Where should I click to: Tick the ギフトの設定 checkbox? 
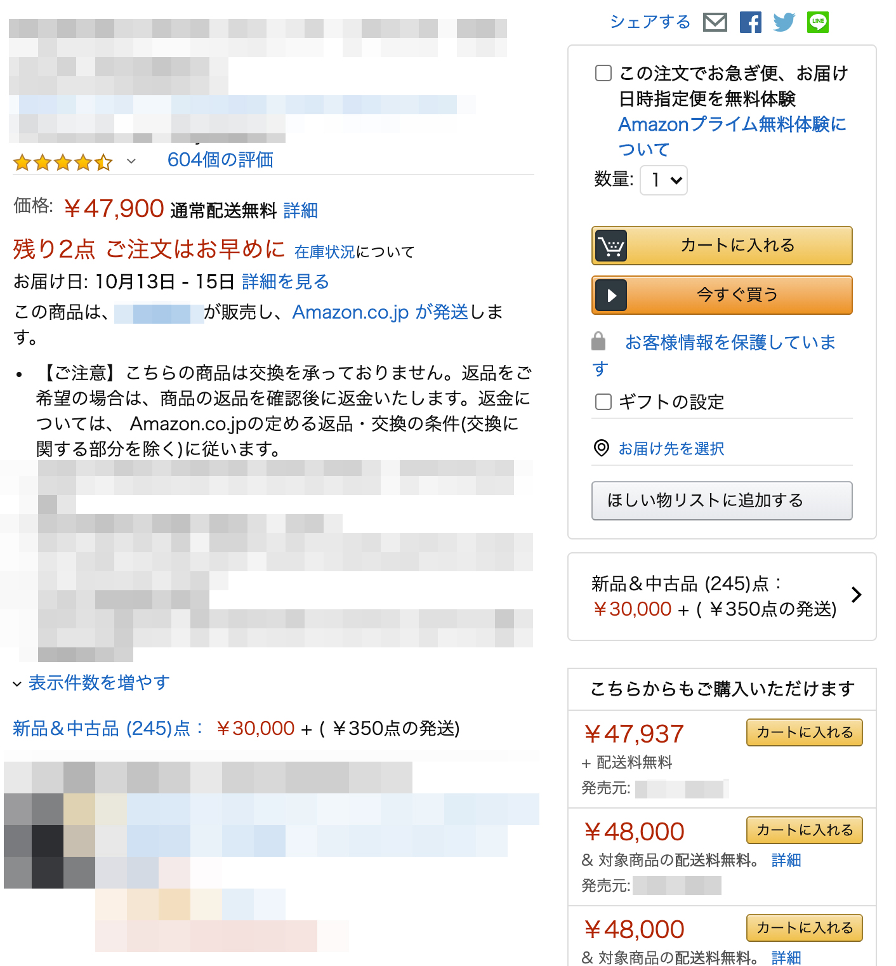coord(603,402)
